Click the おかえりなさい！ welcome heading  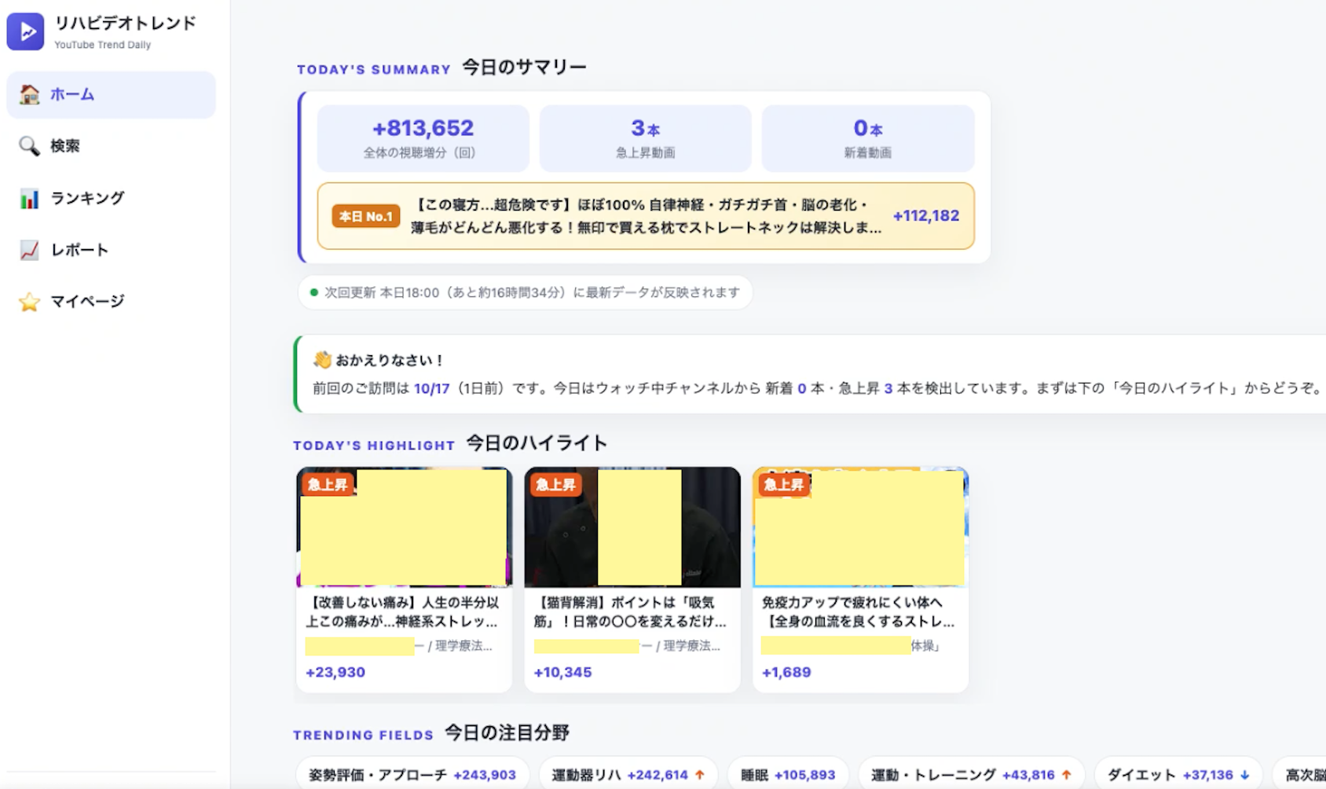click(x=379, y=360)
